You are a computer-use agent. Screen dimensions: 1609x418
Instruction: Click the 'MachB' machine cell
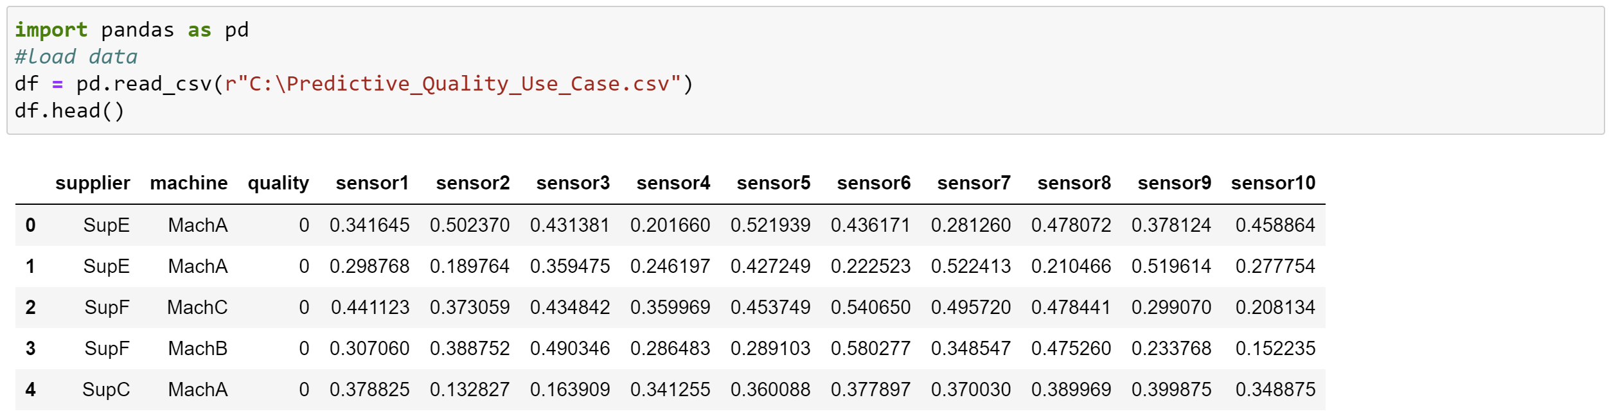[197, 349]
